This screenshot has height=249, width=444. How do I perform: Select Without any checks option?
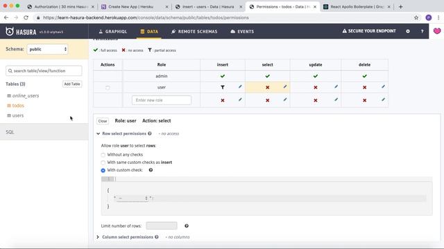pyautogui.click(x=103, y=155)
